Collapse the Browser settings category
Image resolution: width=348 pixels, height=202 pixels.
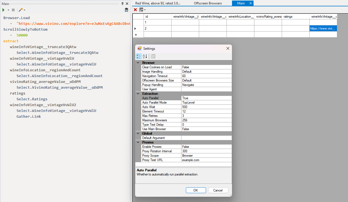[x=138, y=63]
